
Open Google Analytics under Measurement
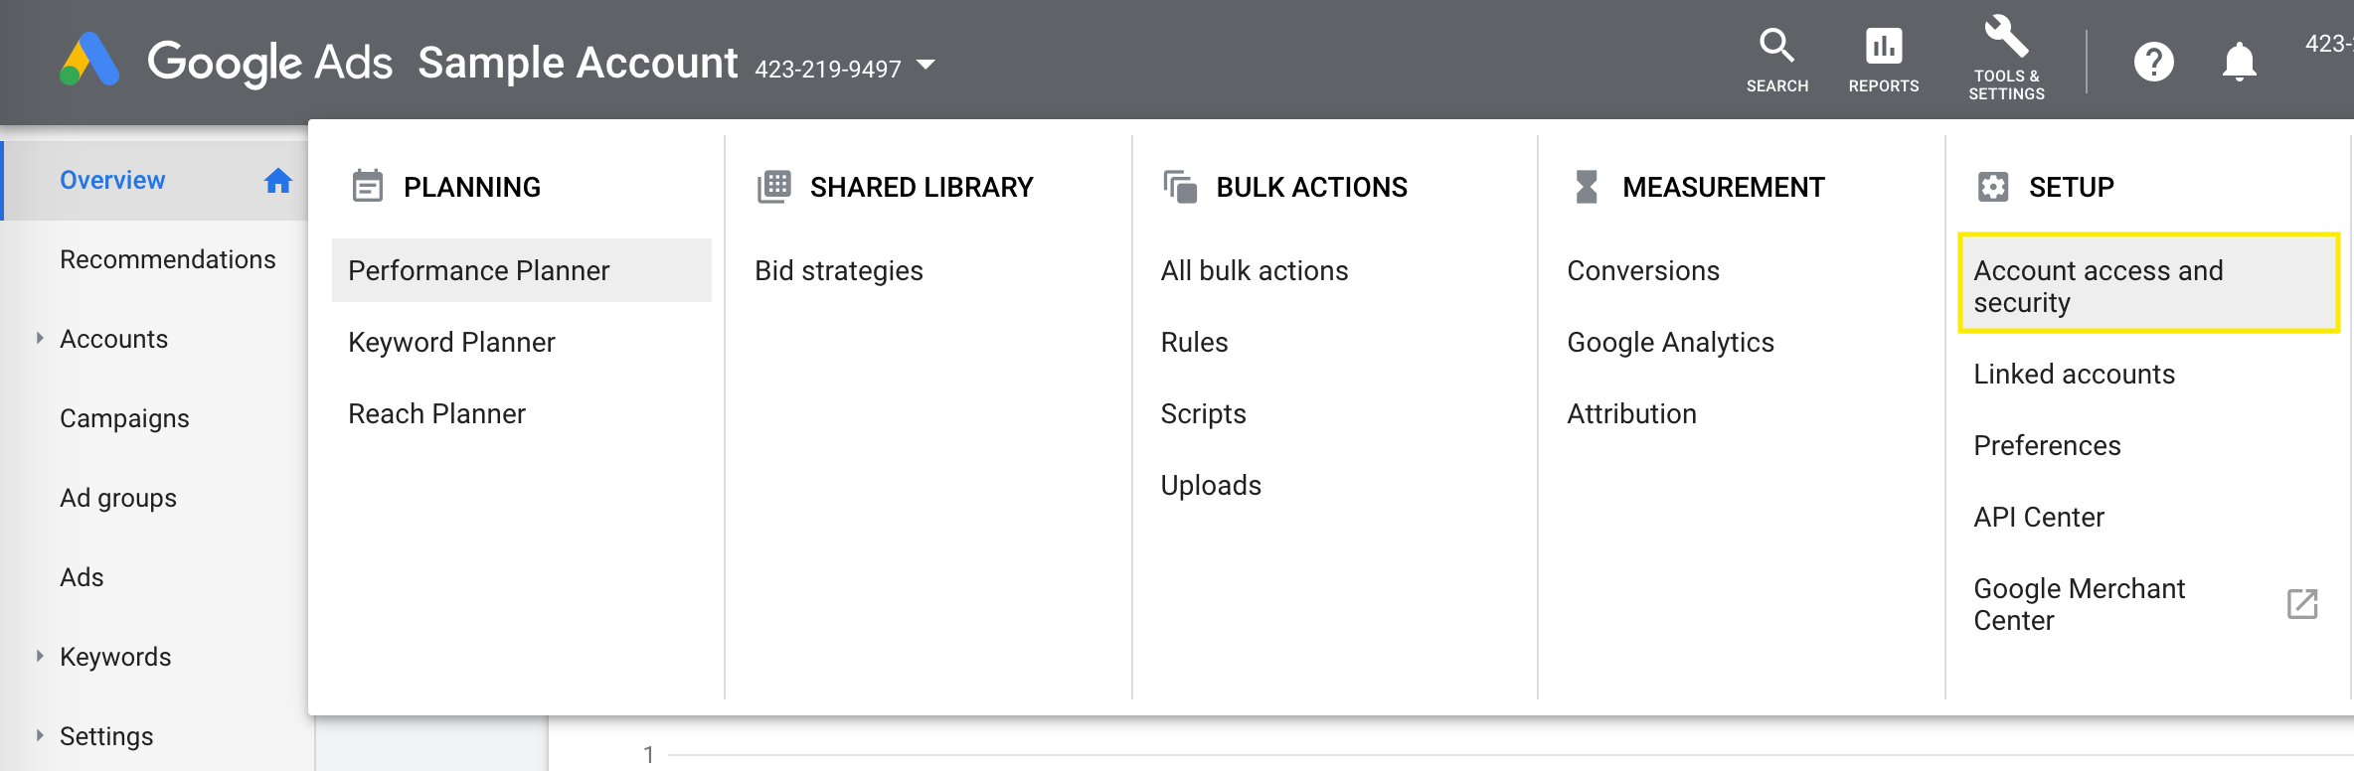(x=1670, y=342)
